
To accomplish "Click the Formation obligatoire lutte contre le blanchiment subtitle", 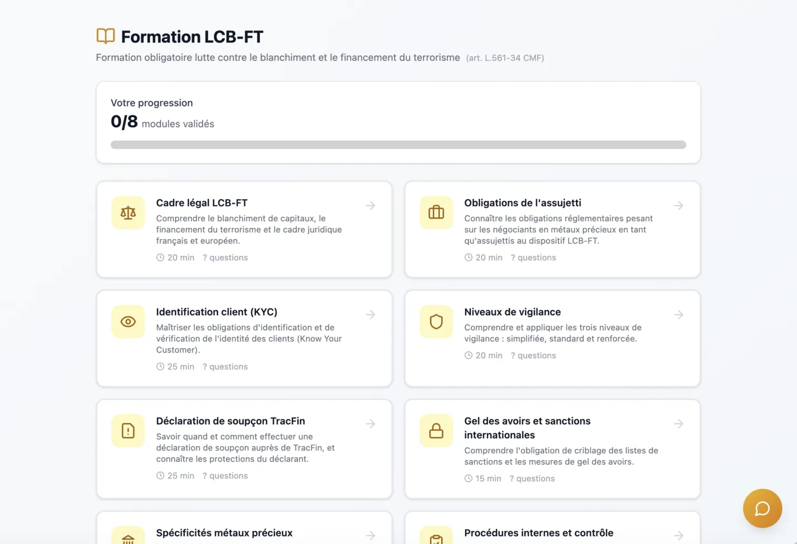I will click(278, 57).
